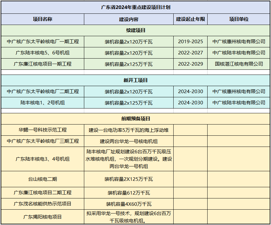Select cell 广东廉江核电项目二期工程

(43, 193)
